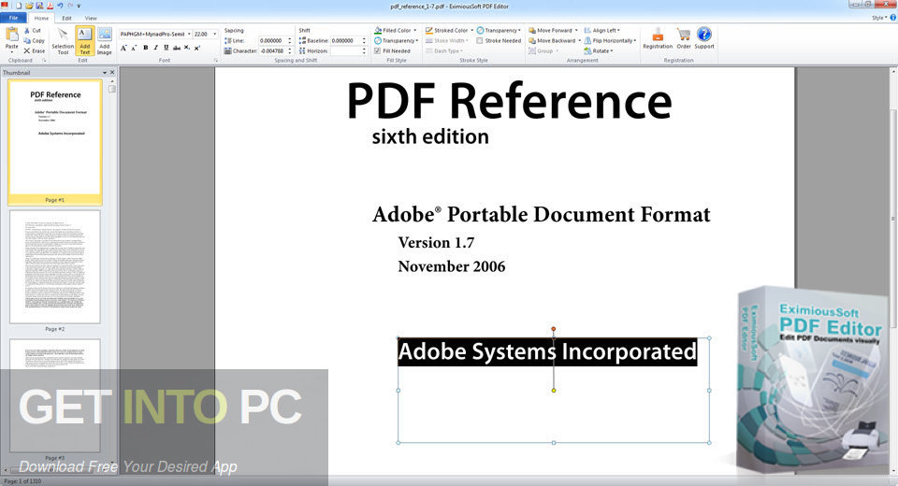This screenshot has height=486, width=898.
Task: Toggle the Stroke Needed checkbox
Action: [480, 40]
